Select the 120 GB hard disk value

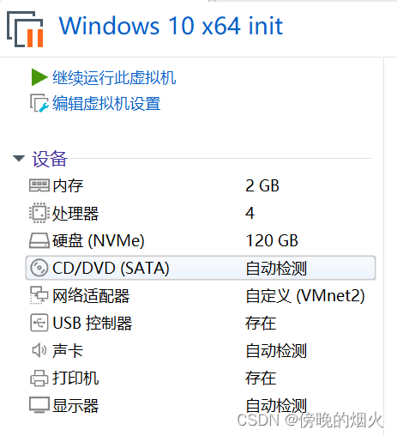272,240
